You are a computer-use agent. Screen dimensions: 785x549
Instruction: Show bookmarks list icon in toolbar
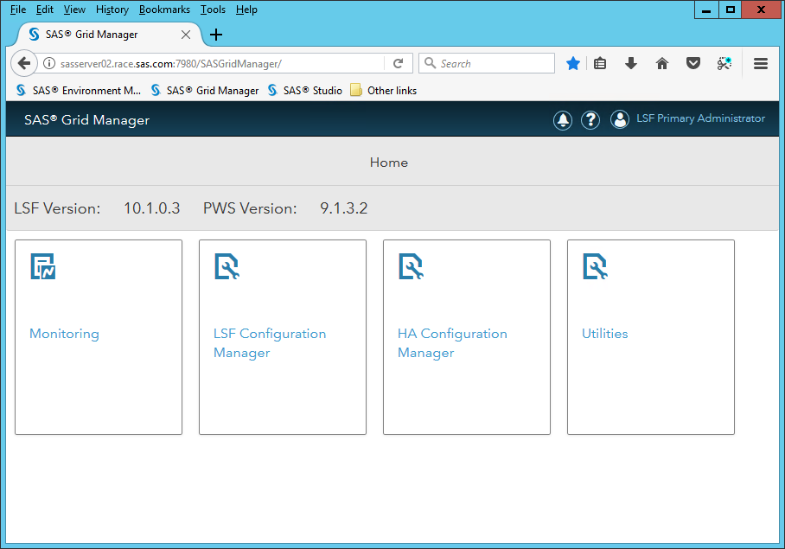[600, 64]
